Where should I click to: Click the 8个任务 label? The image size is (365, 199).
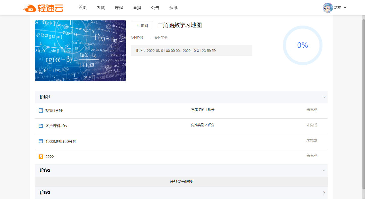(161, 38)
